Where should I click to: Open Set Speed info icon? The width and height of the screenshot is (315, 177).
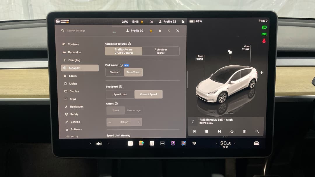pos(120,87)
